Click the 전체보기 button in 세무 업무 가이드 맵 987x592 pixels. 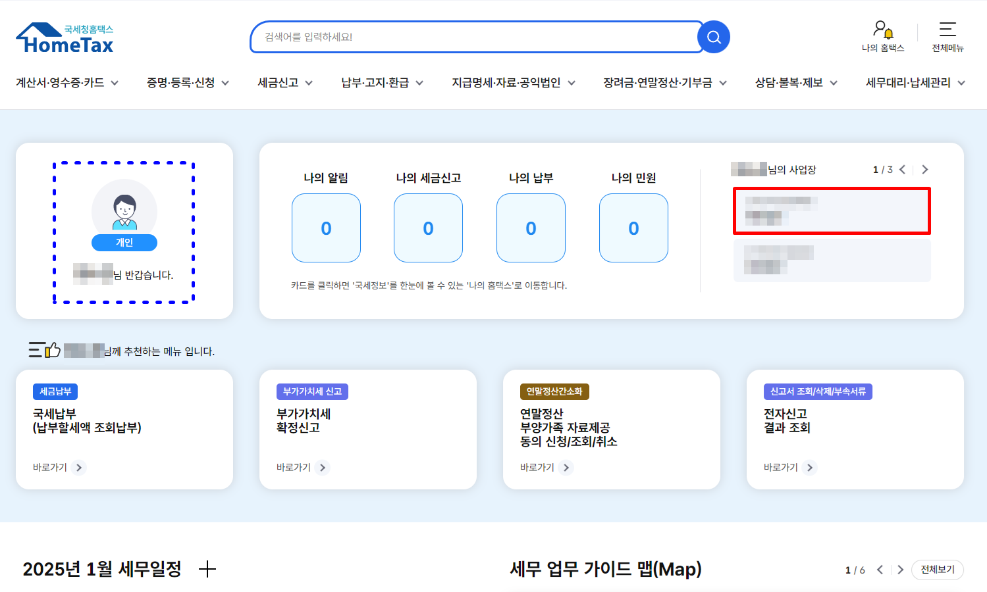tap(937, 570)
